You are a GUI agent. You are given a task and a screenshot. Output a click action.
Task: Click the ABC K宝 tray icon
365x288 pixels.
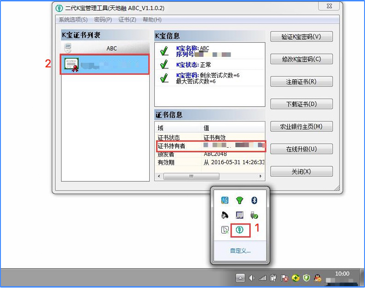tap(240, 230)
